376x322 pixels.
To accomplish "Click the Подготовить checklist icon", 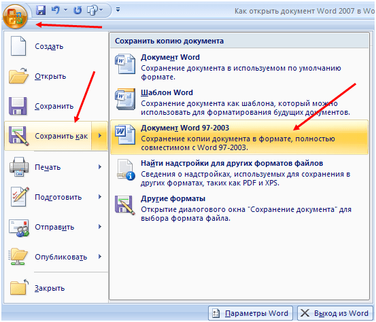I will point(20,197).
